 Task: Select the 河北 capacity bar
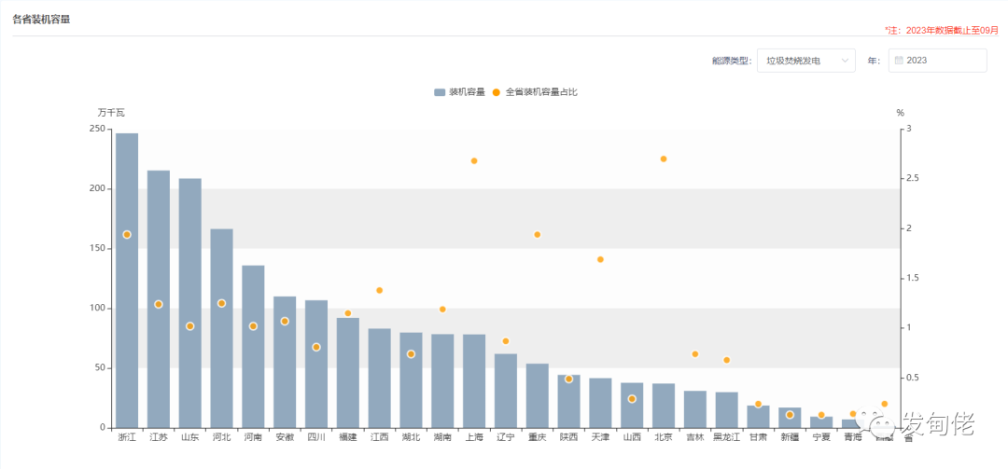point(222,328)
